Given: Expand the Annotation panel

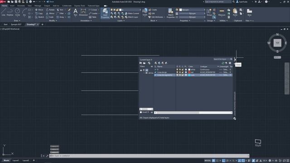Looking at the screenshot, I should pos(86,21).
